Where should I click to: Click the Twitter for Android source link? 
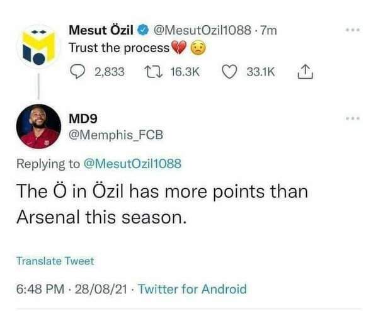click(192, 290)
